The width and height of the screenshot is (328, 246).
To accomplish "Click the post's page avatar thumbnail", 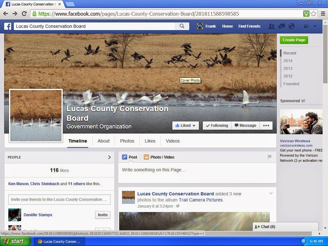I will [128, 197].
